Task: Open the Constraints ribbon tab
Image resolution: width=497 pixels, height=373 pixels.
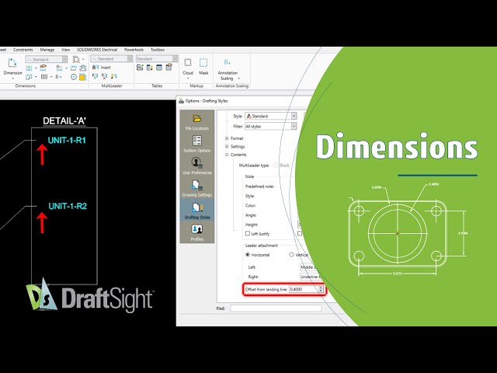Action: click(x=23, y=50)
